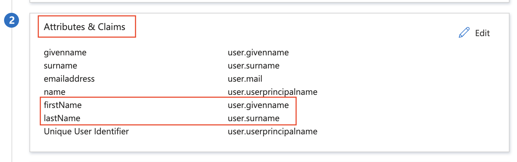Click the pencil Edit icon

[464, 33]
